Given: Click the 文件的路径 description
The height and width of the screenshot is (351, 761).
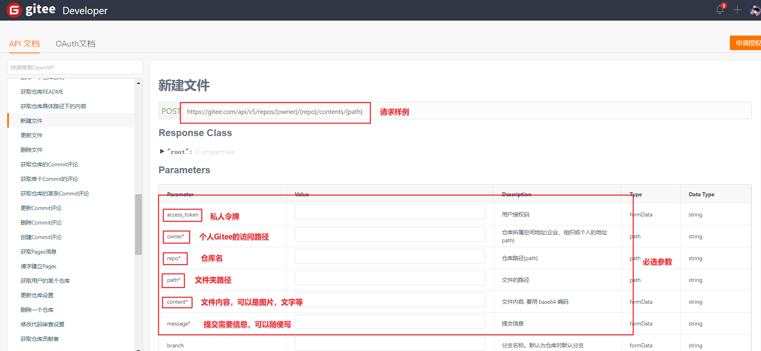Looking at the screenshot, I should click(516, 280).
